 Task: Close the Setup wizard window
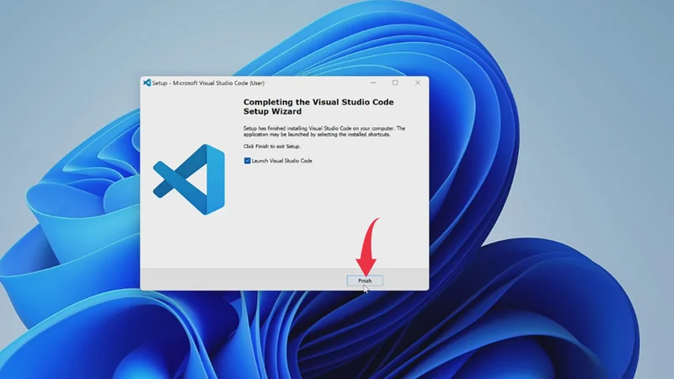point(417,83)
